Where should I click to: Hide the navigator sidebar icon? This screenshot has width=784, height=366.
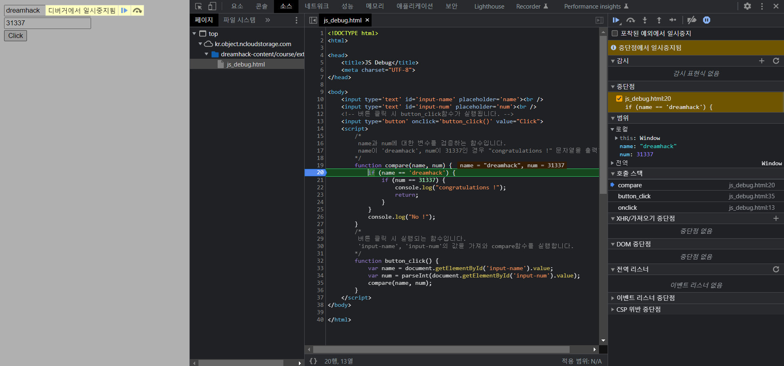313,20
